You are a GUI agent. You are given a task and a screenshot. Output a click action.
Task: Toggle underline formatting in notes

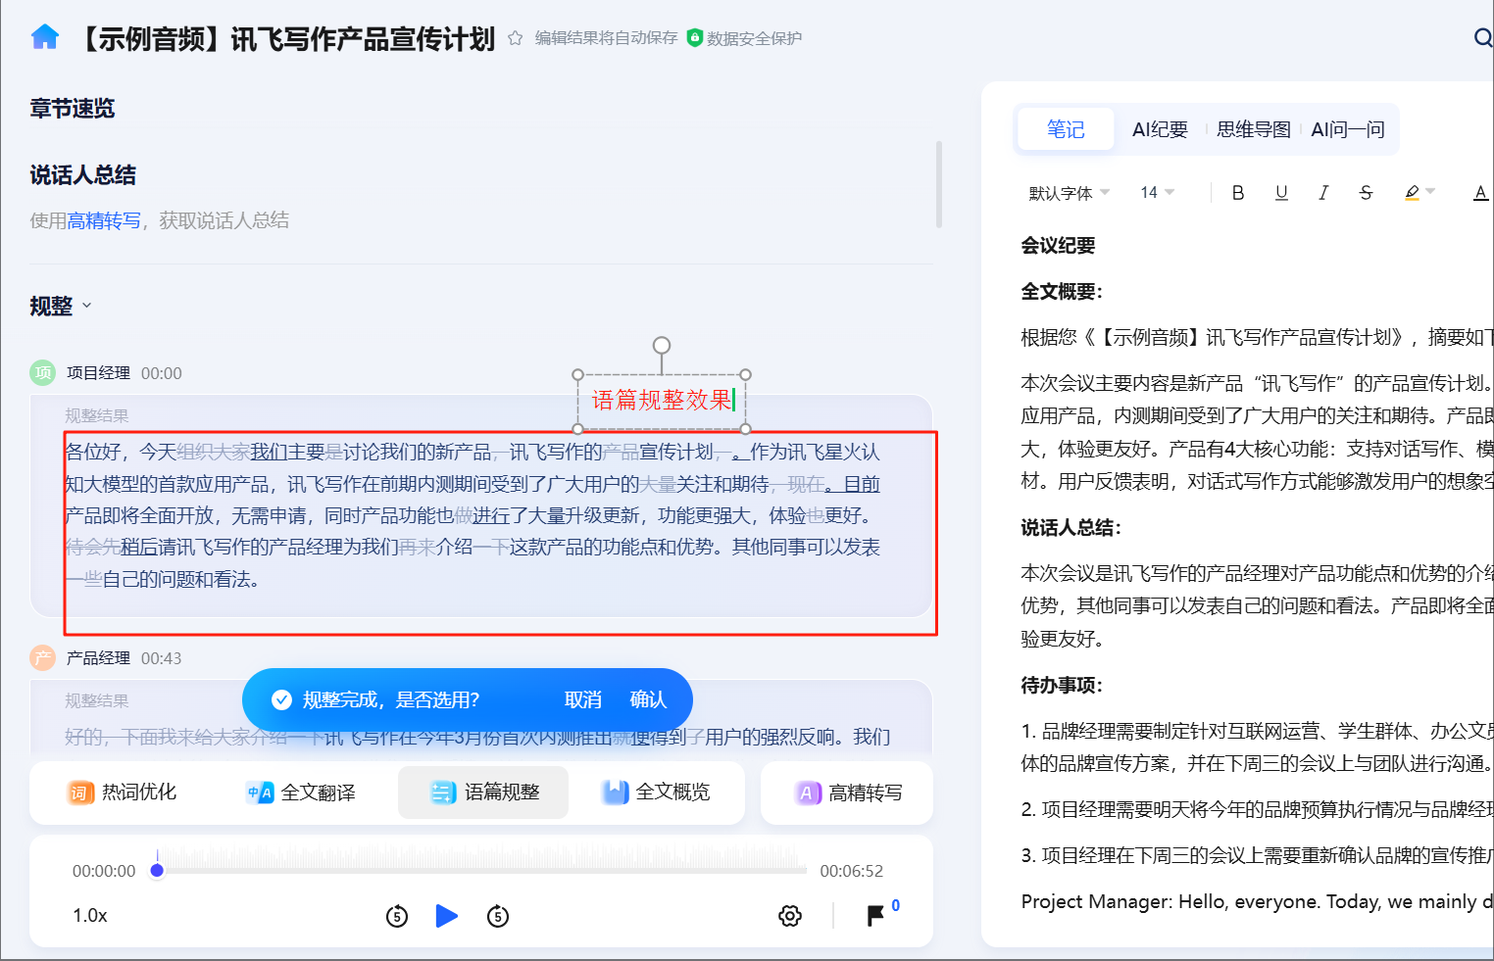point(1281,193)
